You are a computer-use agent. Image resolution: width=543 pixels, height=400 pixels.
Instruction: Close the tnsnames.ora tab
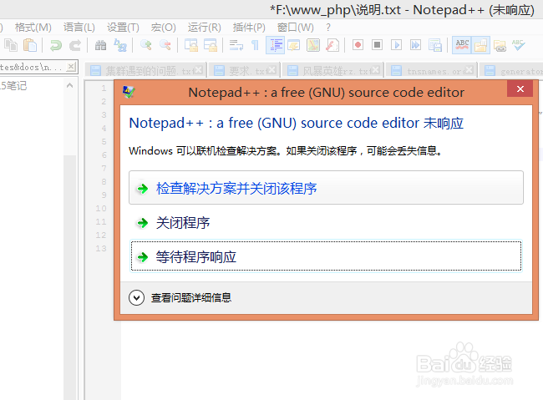(469, 70)
